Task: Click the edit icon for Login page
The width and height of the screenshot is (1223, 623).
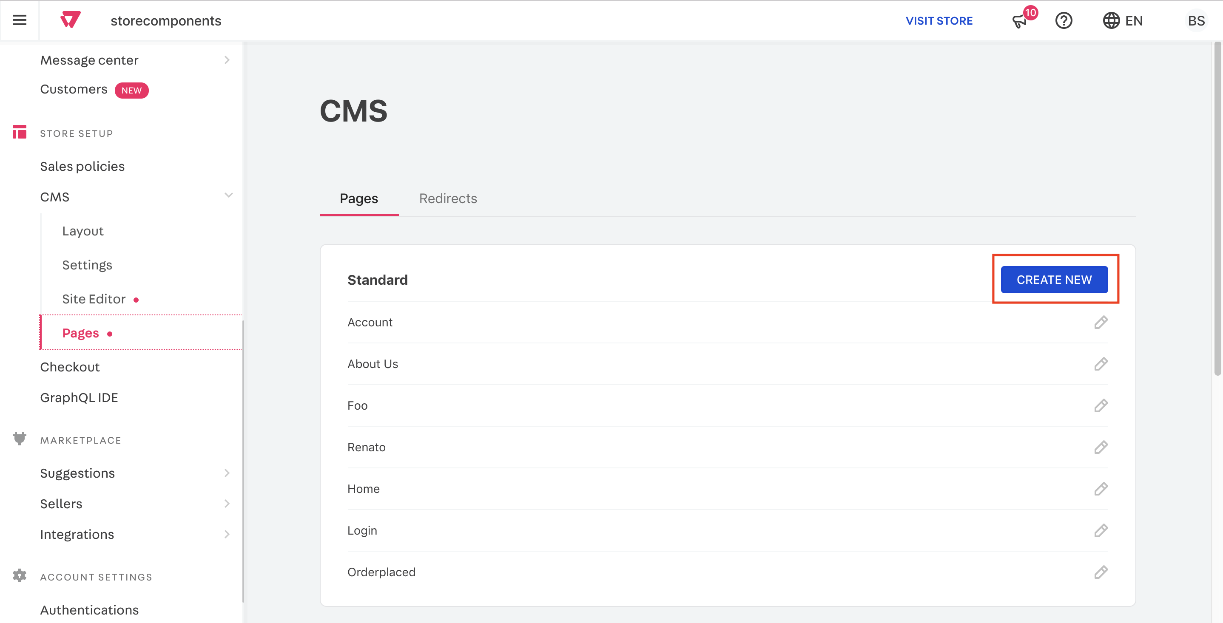Action: pos(1101,530)
